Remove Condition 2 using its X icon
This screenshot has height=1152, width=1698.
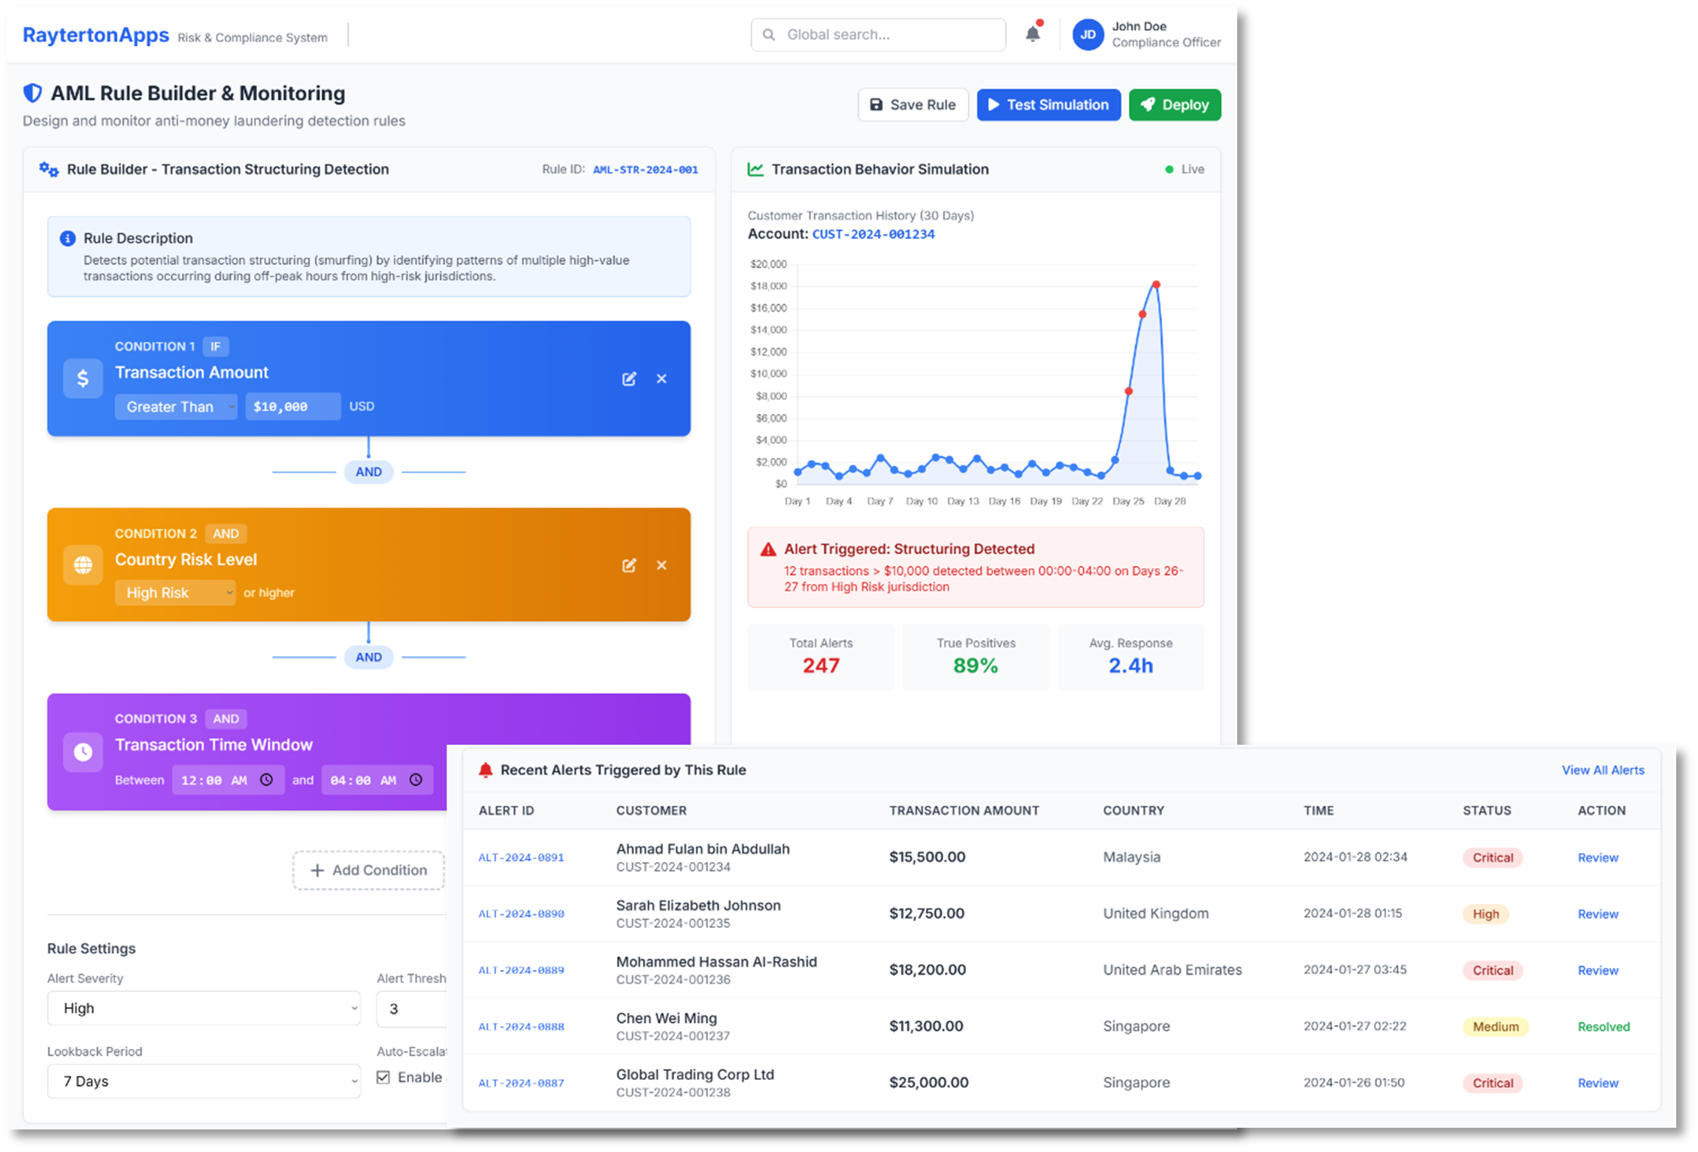[x=661, y=565]
